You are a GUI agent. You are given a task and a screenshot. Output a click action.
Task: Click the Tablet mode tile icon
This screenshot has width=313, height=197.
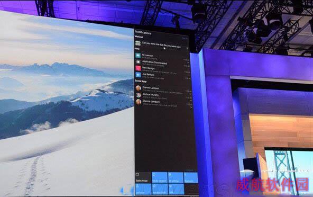click(137, 174)
